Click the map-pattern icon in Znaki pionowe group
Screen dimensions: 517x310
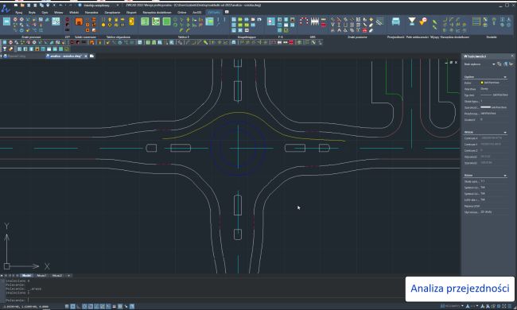tap(56, 21)
